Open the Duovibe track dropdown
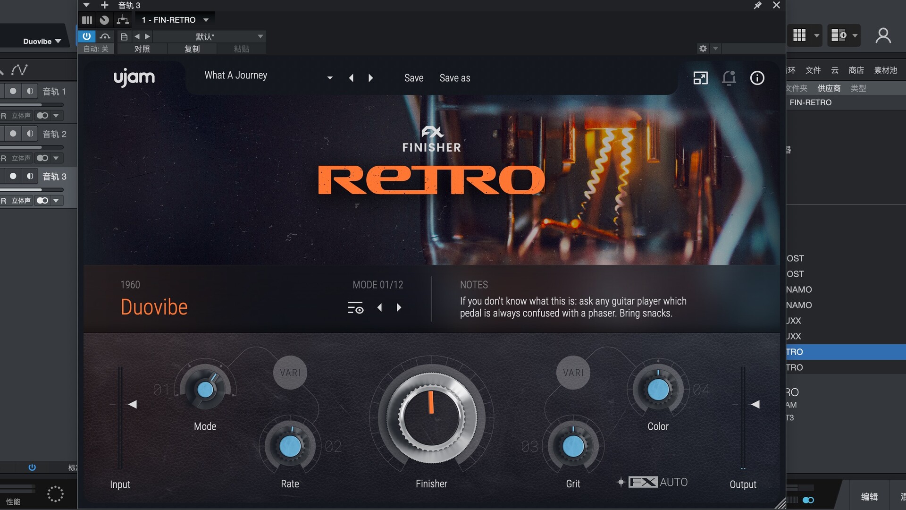 [42, 41]
